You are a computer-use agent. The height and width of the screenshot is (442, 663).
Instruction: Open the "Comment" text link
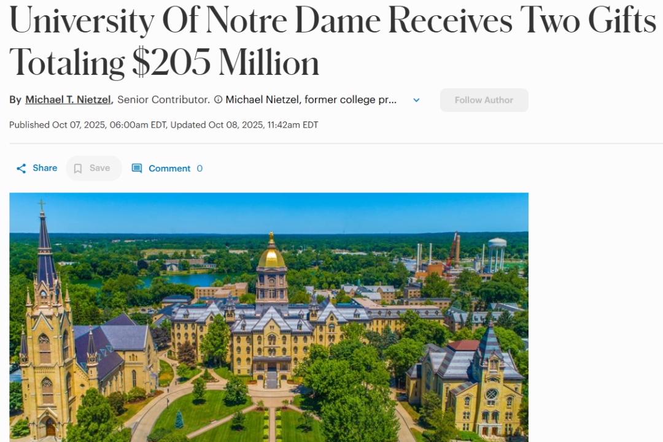pos(169,169)
